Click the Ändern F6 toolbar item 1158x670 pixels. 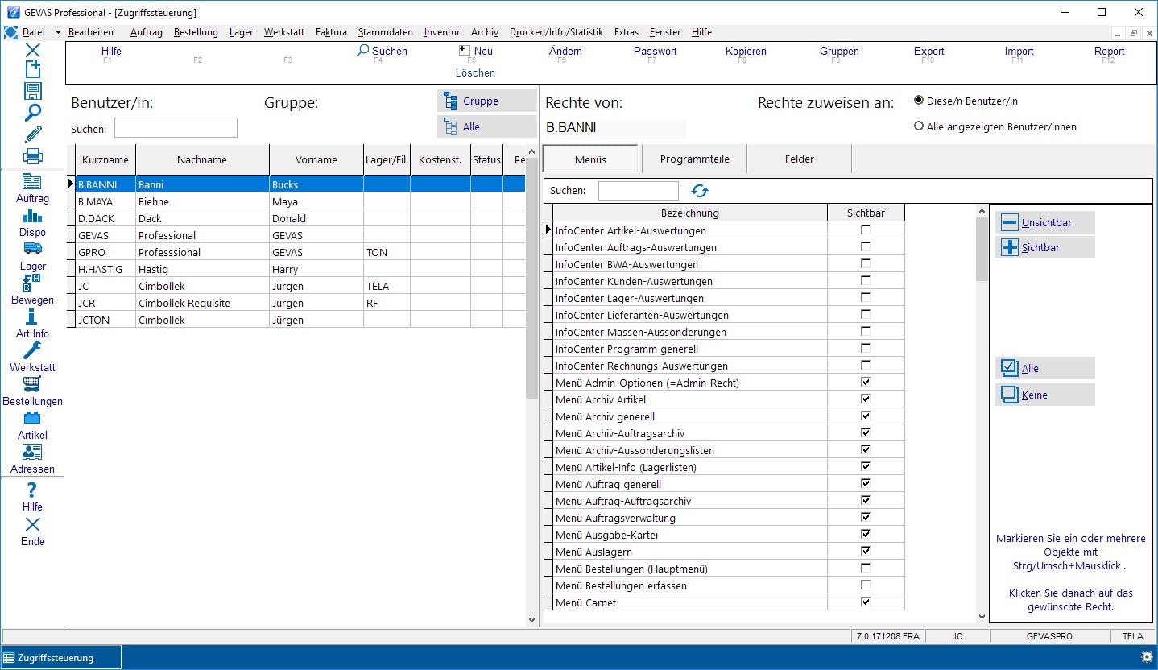coord(565,51)
